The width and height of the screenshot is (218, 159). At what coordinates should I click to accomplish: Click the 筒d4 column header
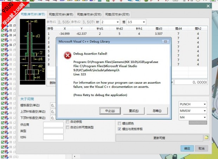(x=178, y=28)
